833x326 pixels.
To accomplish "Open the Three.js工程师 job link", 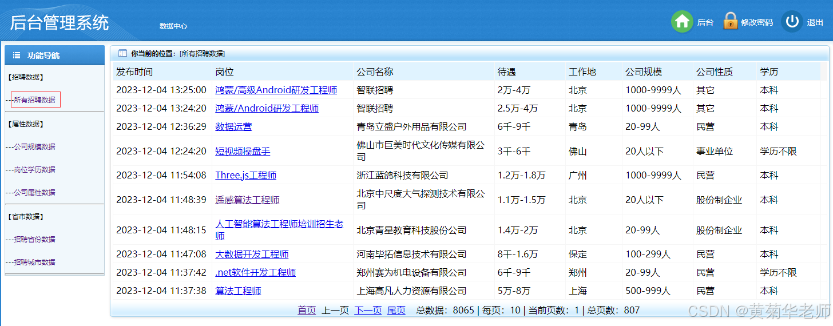I will coord(246,175).
